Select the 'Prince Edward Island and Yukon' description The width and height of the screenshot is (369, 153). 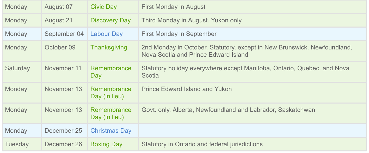pyautogui.click(x=187, y=89)
